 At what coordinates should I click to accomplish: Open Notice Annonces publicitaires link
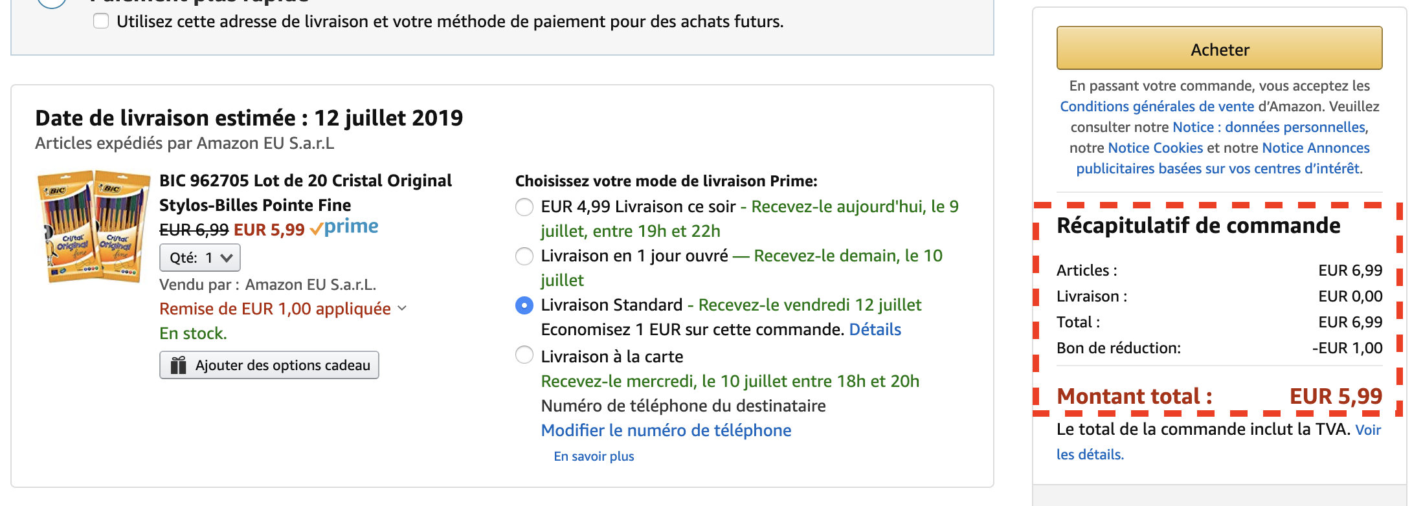[1224, 158]
